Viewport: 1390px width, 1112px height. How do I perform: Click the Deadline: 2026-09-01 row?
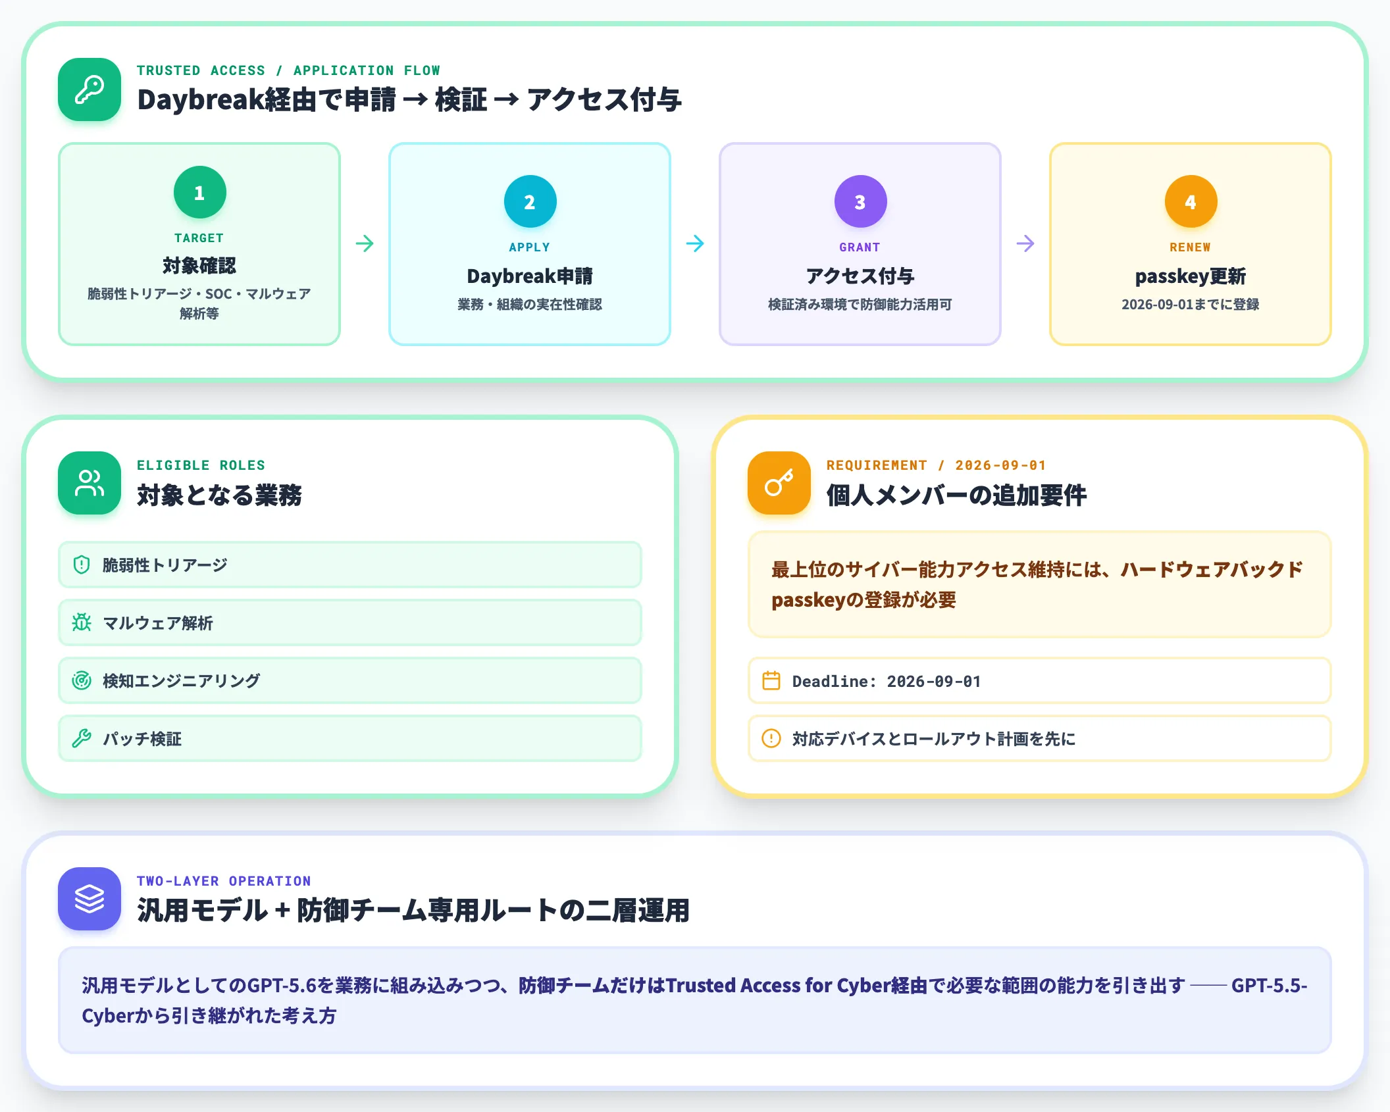(x=1040, y=680)
